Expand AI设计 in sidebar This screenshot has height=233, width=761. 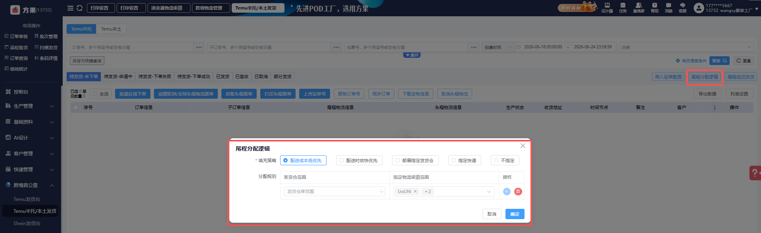coord(30,138)
